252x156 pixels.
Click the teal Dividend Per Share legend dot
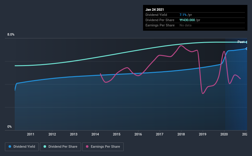click(x=45, y=146)
